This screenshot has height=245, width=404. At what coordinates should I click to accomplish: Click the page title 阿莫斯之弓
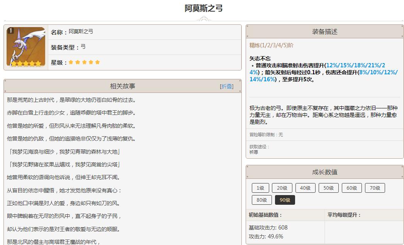(x=204, y=8)
